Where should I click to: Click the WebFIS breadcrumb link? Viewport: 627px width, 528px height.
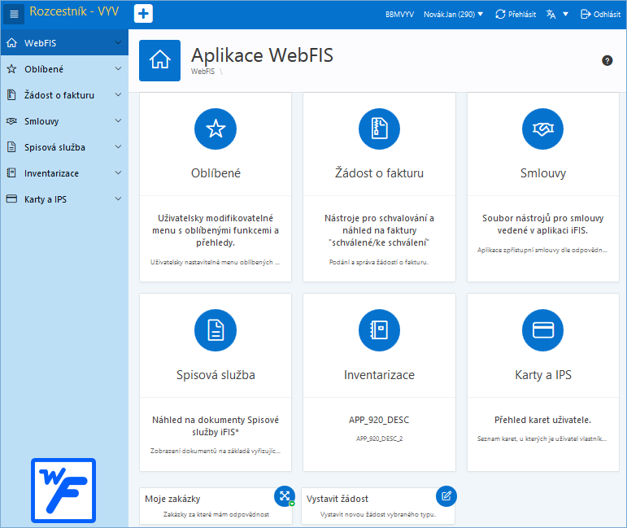(202, 72)
